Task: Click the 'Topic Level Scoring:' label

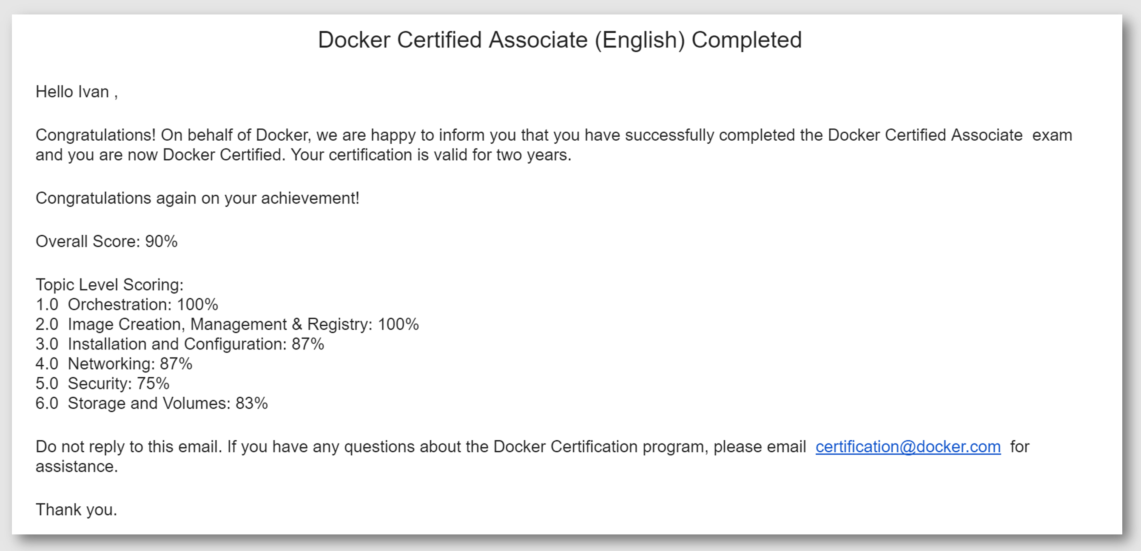Action: [109, 284]
